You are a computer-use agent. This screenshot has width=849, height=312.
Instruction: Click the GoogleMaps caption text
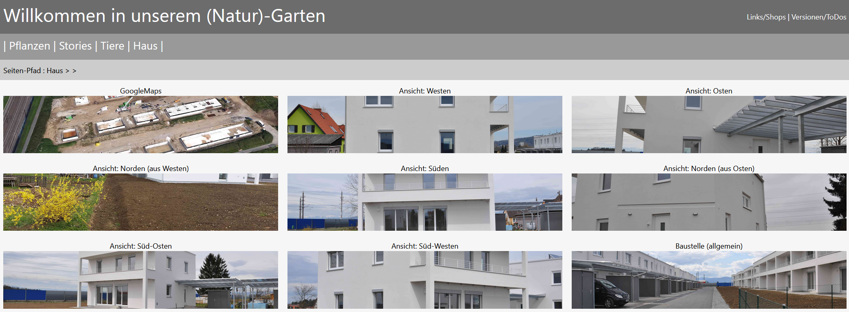140,91
